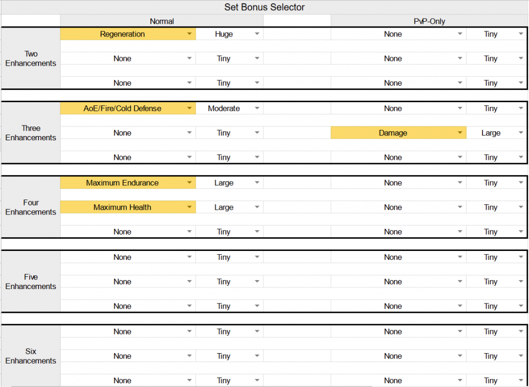529x387 pixels.
Task: Open first PvP-Only None dropdown in Six Enhancements
Action: coord(460,332)
